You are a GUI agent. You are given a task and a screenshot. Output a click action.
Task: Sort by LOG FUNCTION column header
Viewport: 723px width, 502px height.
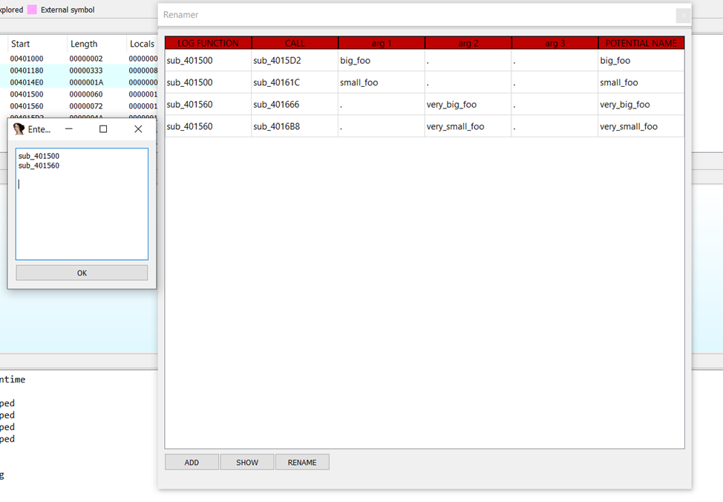(x=209, y=43)
